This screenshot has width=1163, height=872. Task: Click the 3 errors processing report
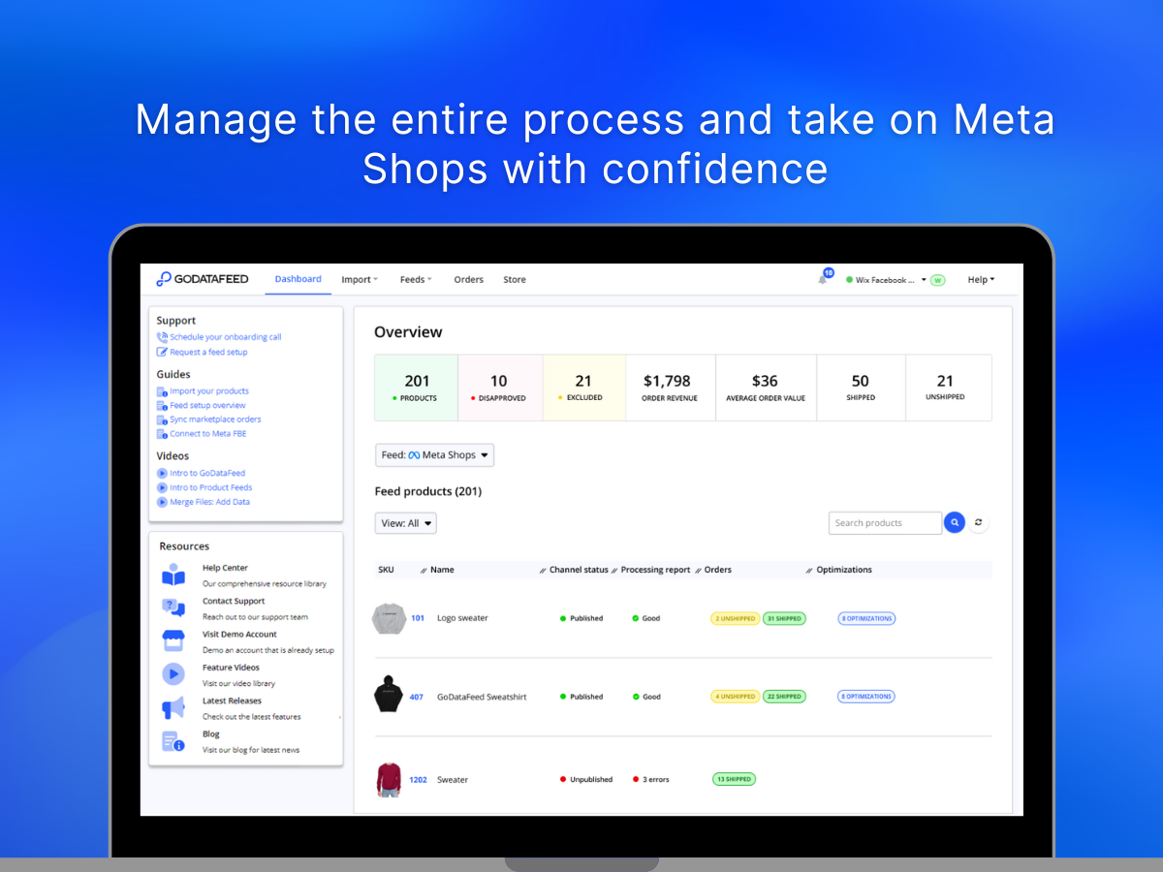650,780
